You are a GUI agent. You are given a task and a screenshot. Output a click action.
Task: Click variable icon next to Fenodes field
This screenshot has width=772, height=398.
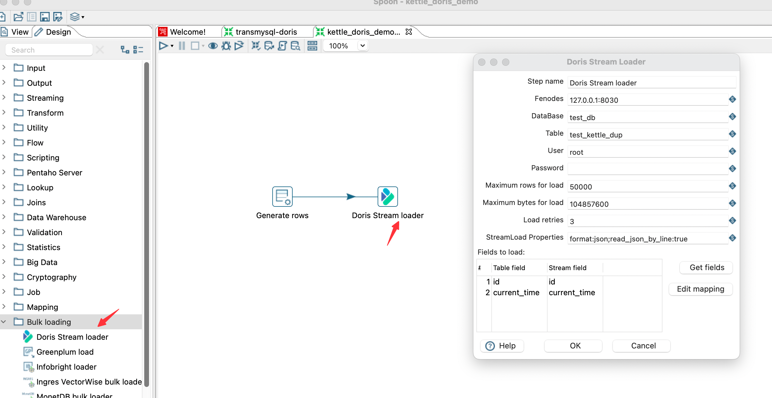point(733,99)
